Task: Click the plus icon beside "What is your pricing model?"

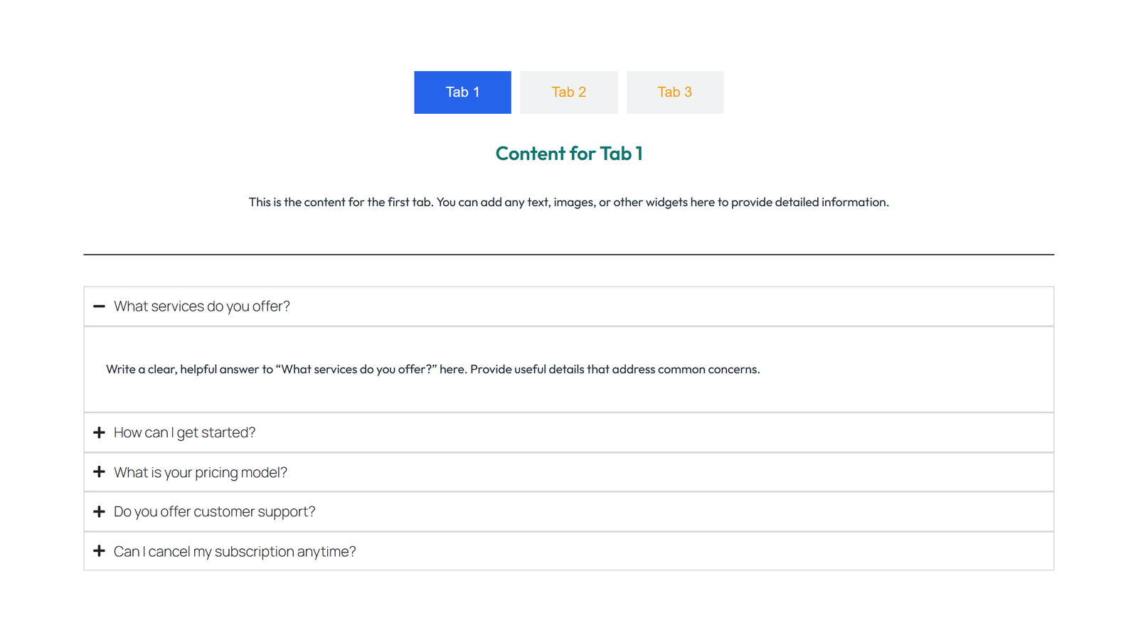Action: coord(100,471)
